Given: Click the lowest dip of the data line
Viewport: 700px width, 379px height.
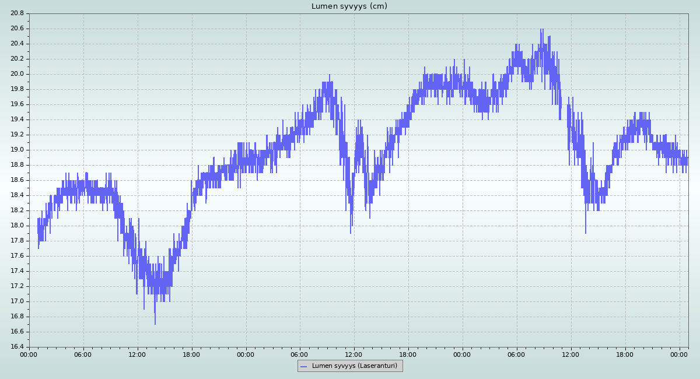Looking at the screenshot, I should point(155,324).
